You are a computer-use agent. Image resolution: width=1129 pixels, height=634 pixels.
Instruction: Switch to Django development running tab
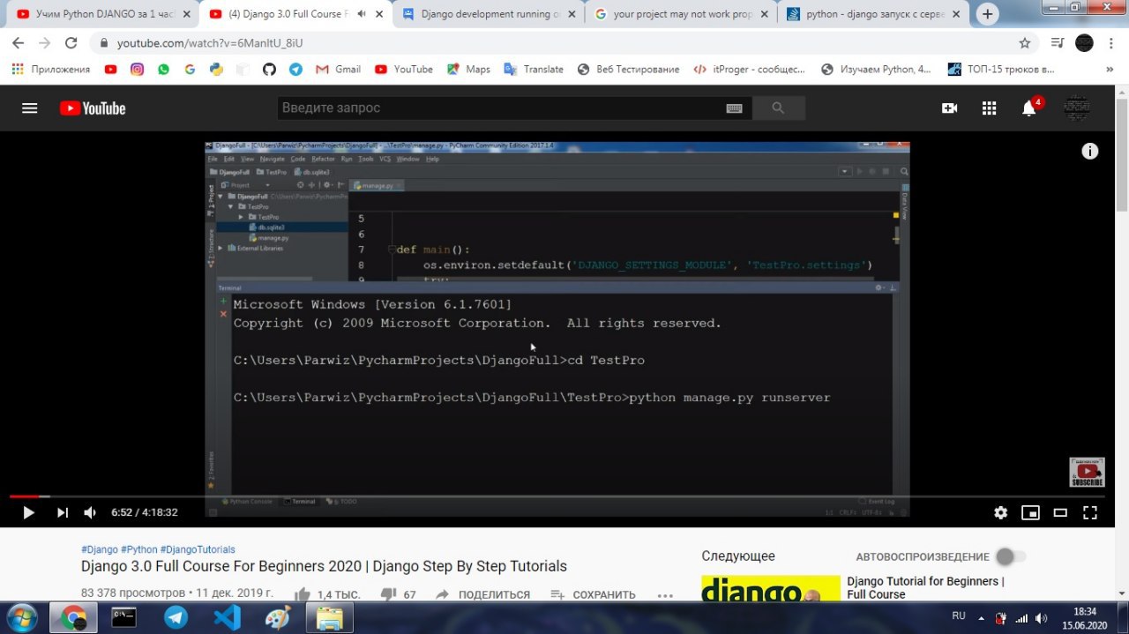pos(488,14)
